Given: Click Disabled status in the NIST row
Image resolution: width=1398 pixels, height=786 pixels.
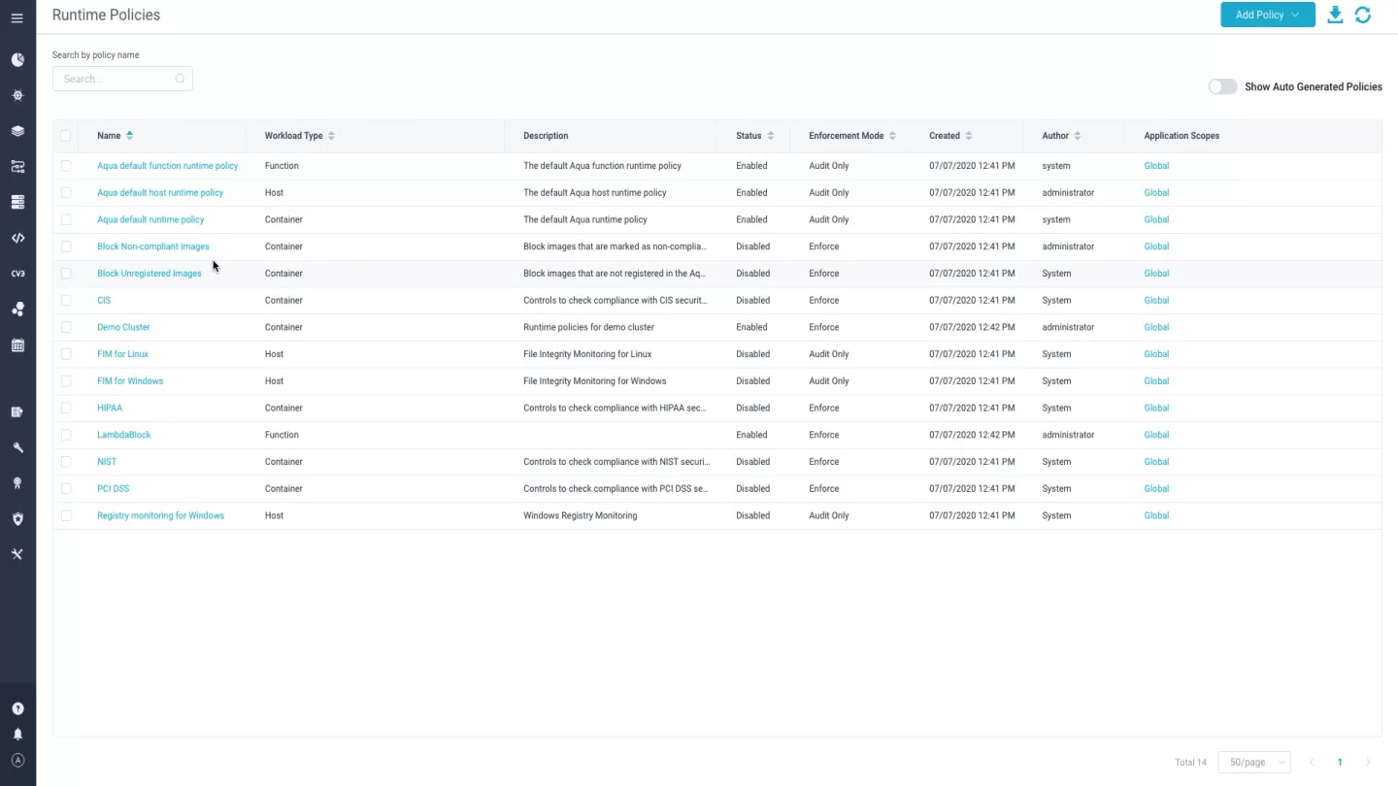Looking at the screenshot, I should (753, 462).
